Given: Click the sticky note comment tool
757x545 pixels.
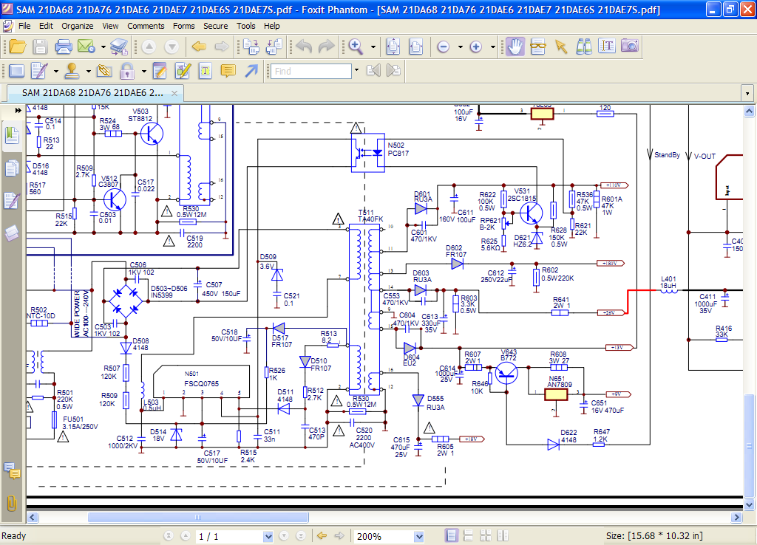Looking at the screenshot, I should pos(228,71).
